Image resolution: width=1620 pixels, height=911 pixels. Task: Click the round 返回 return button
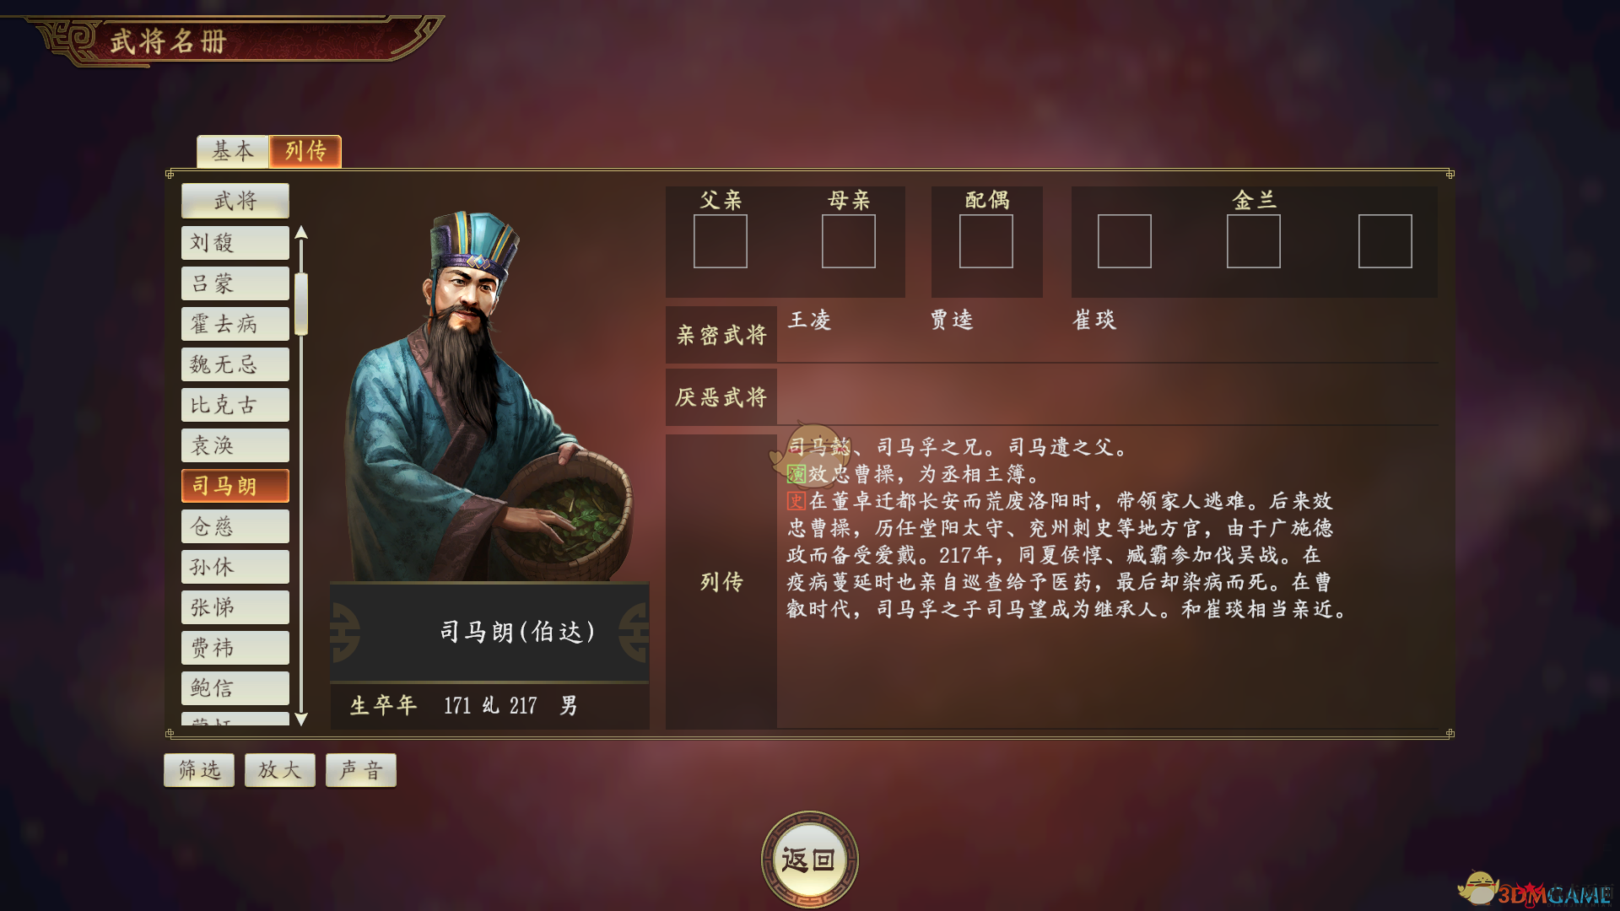(810, 860)
